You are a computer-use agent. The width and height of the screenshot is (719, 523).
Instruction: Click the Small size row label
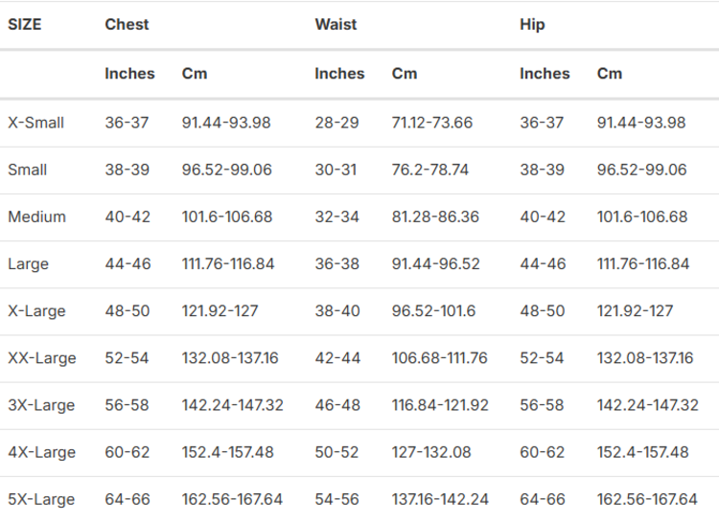(28, 170)
